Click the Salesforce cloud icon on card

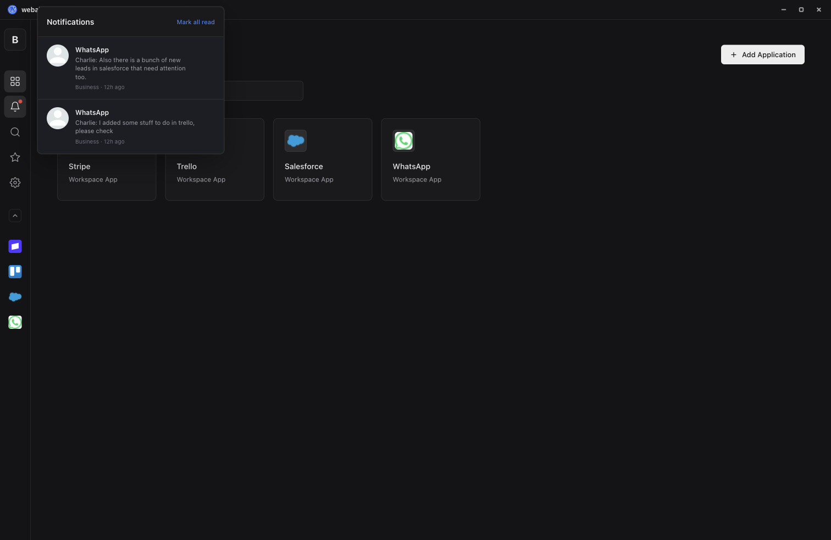[296, 141]
